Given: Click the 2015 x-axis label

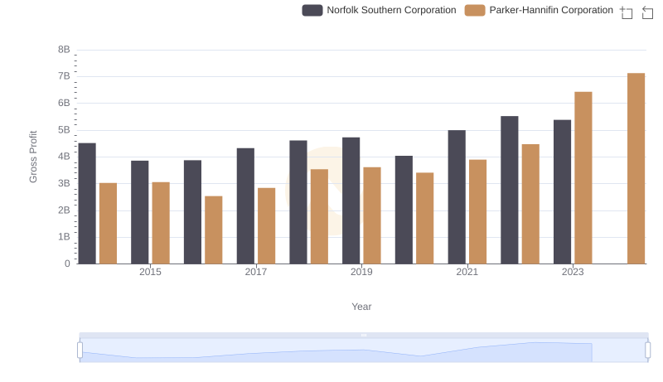Looking at the screenshot, I should click(150, 272).
